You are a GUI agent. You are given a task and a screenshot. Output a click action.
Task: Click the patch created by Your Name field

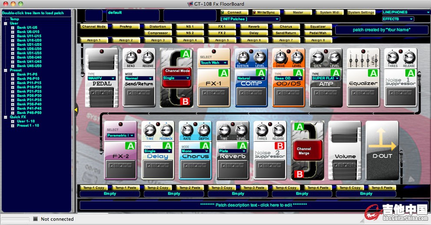click(381, 29)
